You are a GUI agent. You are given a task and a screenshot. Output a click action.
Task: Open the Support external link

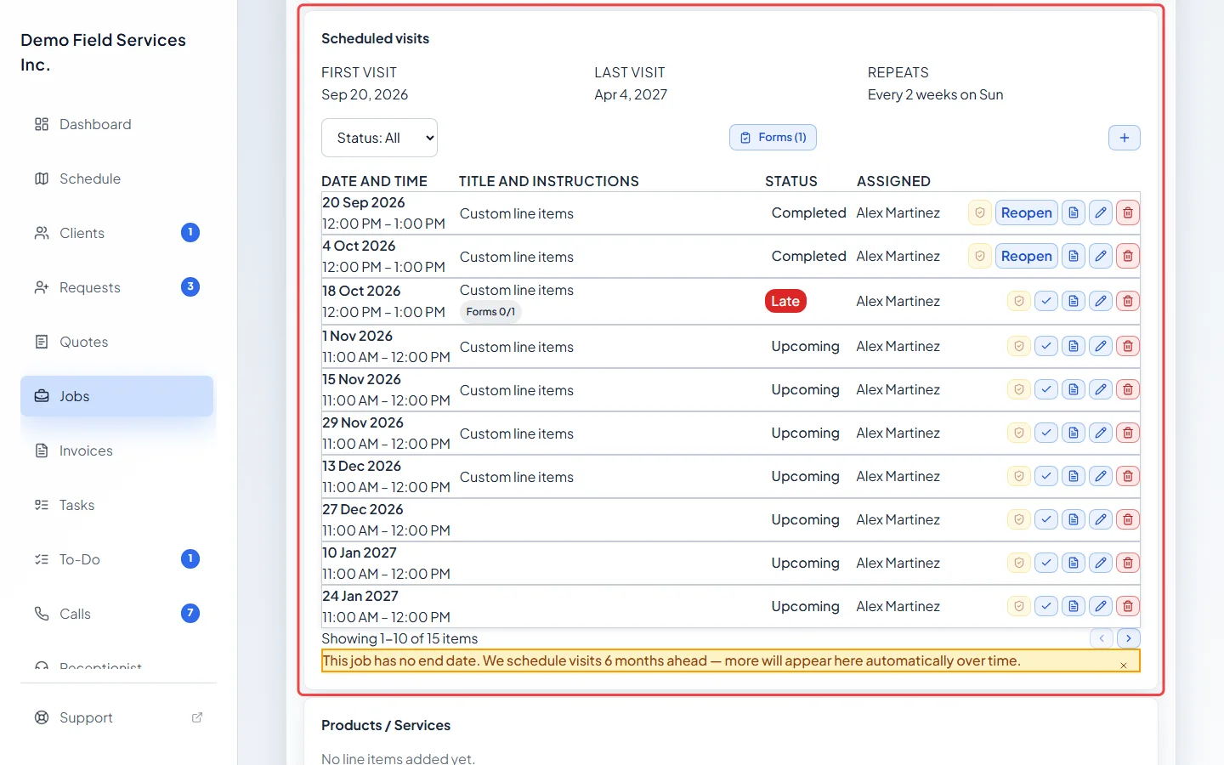(117, 717)
